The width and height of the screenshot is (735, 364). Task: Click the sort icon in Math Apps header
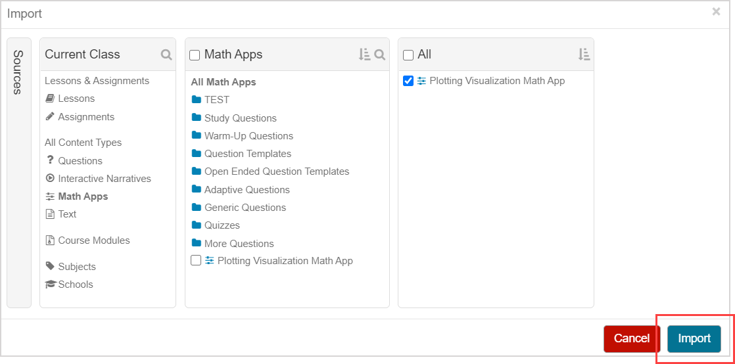click(x=364, y=55)
